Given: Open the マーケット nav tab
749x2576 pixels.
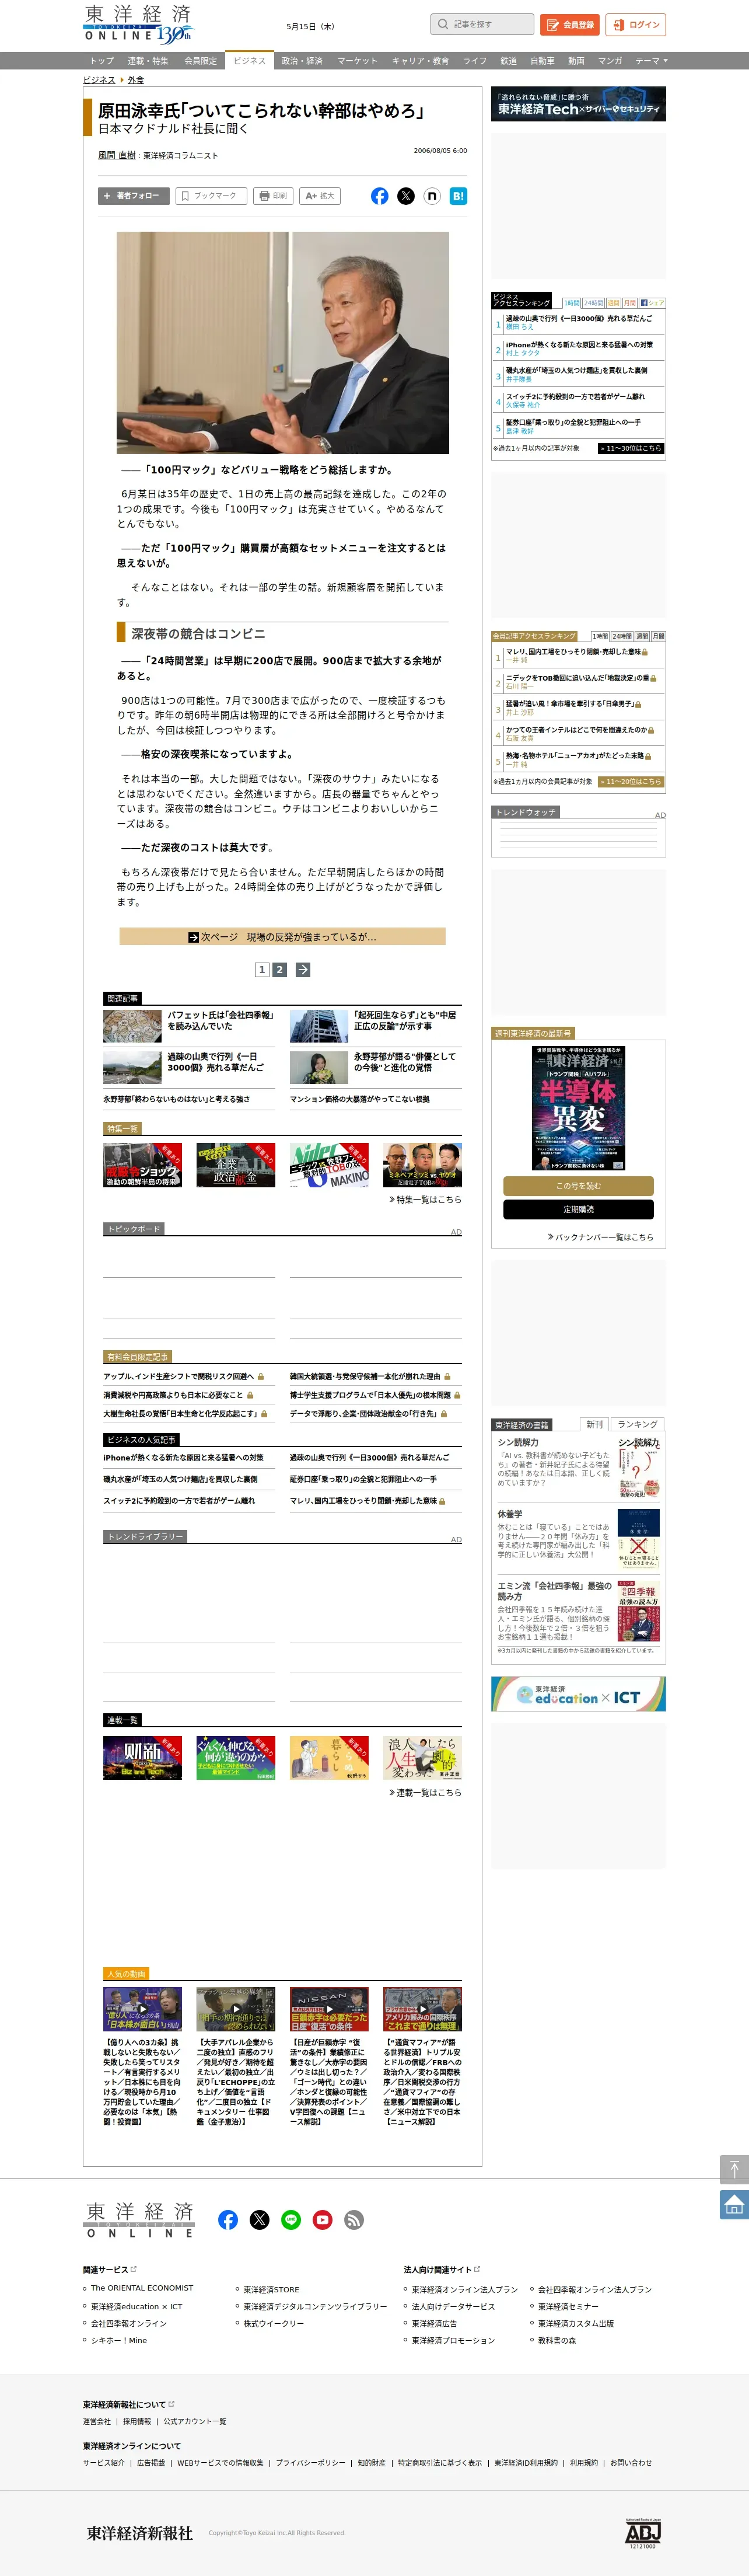Looking at the screenshot, I should click(356, 61).
